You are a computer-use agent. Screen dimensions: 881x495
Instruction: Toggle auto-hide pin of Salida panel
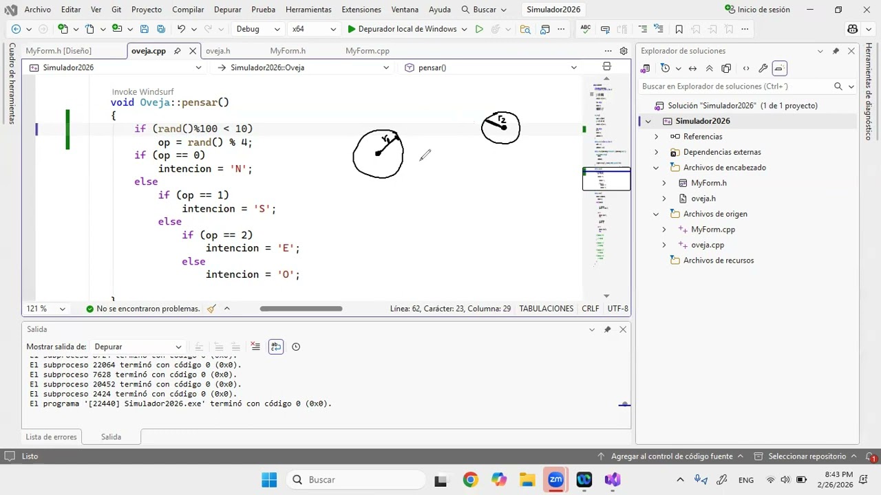coord(607,329)
